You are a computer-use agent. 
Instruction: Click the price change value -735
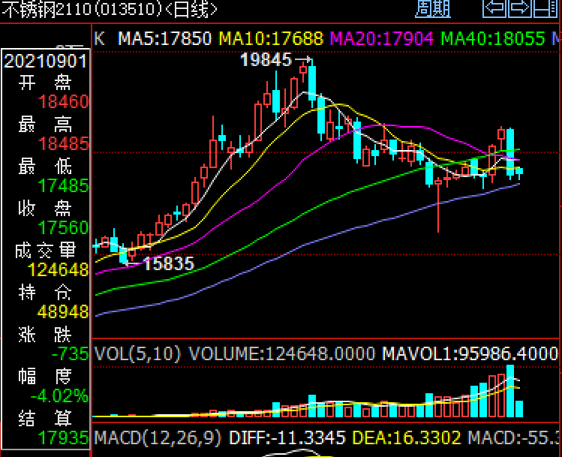(71, 353)
